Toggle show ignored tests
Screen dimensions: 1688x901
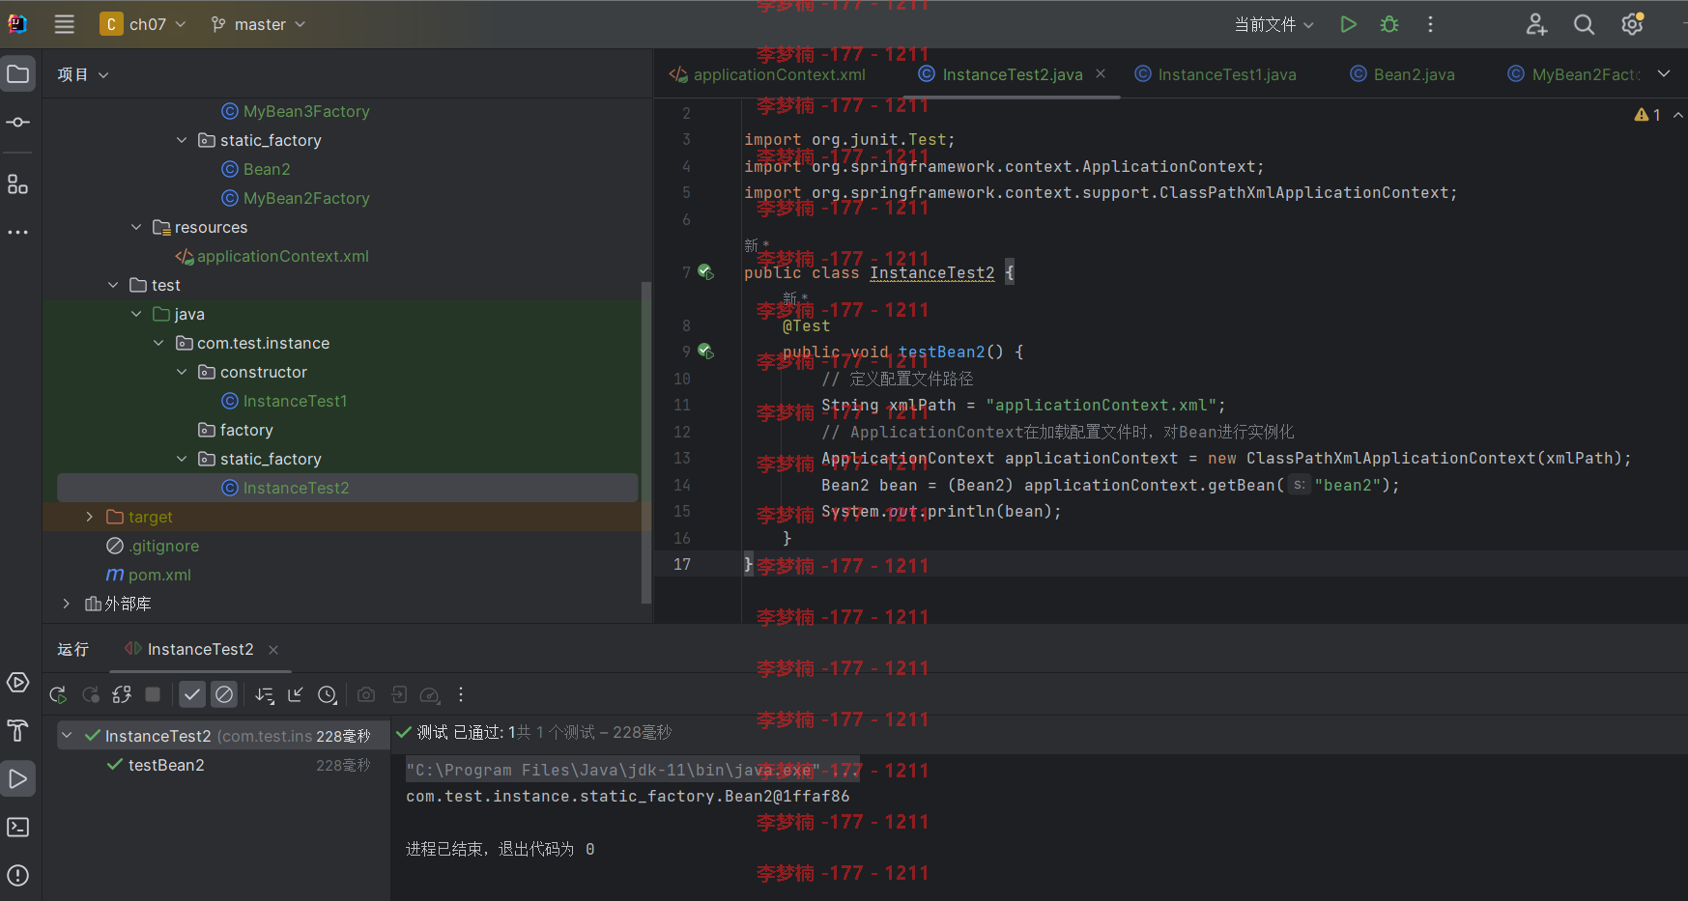pos(224,694)
